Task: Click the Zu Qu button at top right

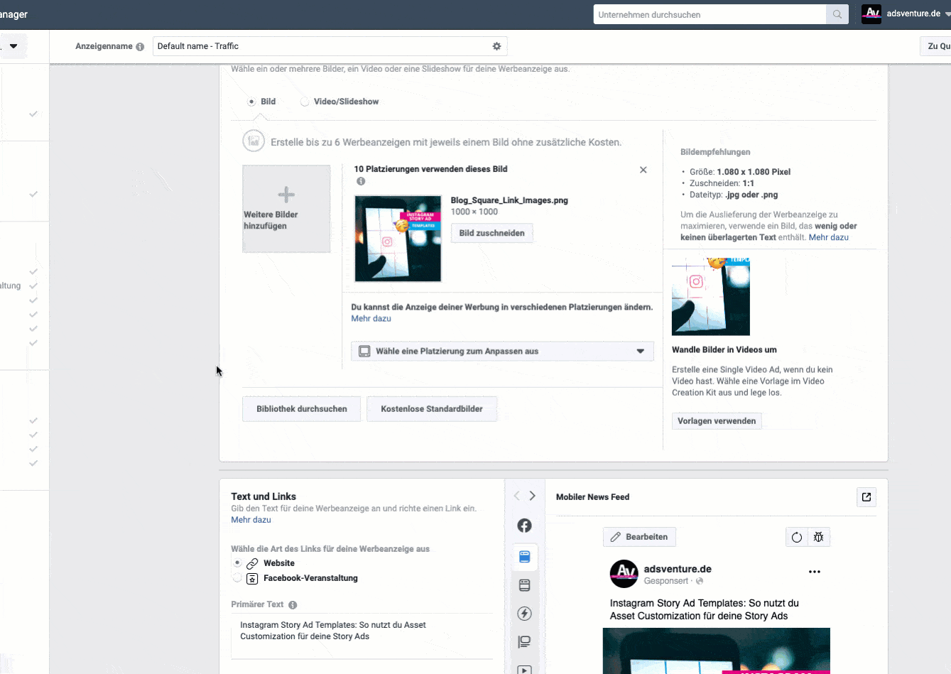Action: [935, 46]
